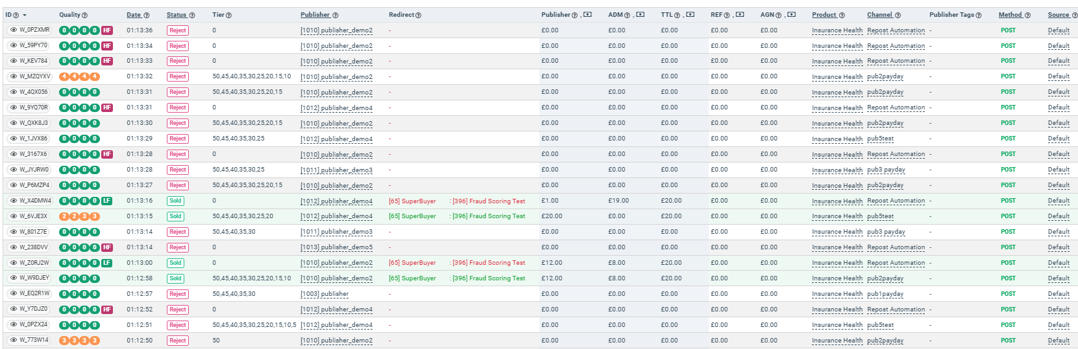Click the eye icon for lead W_Z0RJ2W
Image resolution: width=1078 pixels, height=349 pixels.
[x=14, y=263]
